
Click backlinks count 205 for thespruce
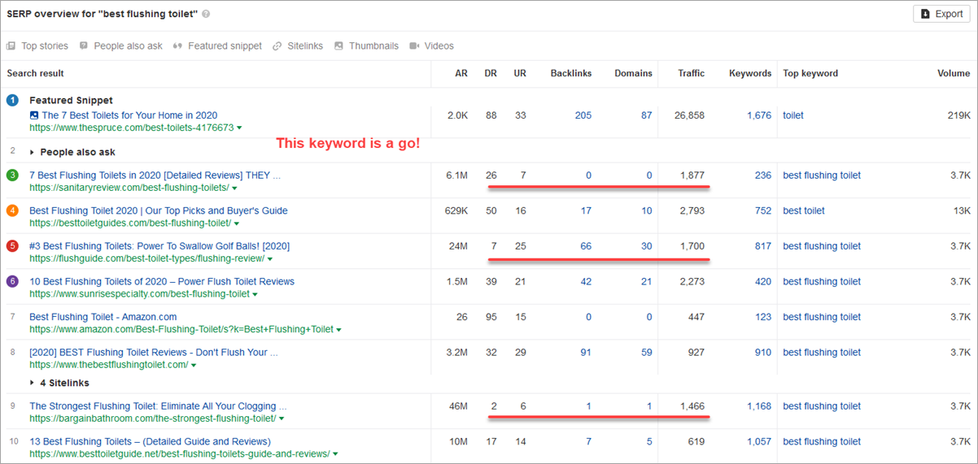583,115
